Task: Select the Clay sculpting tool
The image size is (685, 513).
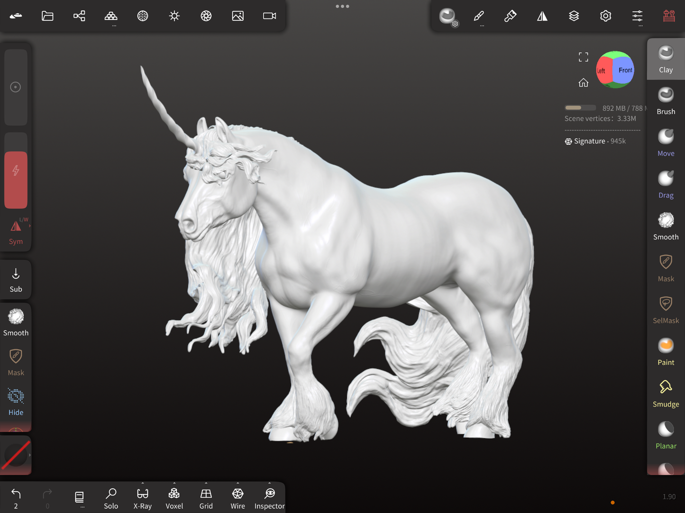Action: pyautogui.click(x=666, y=59)
